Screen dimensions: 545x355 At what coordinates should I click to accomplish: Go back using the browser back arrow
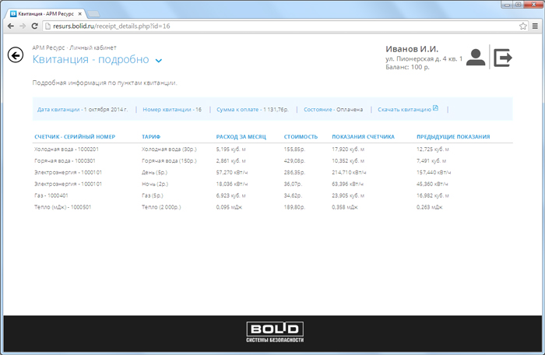[10, 26]
